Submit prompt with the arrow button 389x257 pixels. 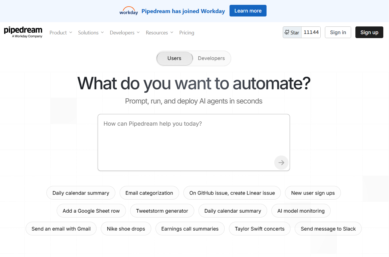tap(281, 163)
